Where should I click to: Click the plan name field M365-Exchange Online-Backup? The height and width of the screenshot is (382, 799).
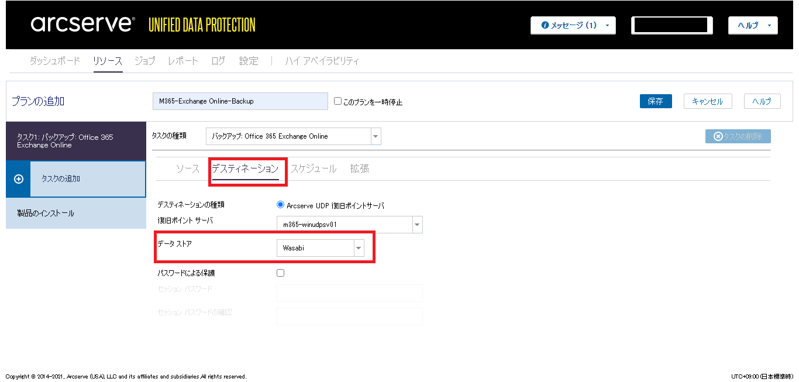pos(240,101)
